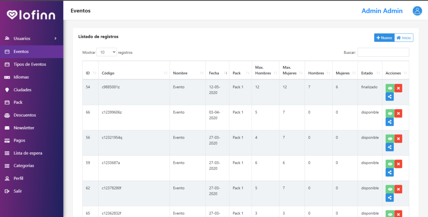Click the Usuarios people icon in sidebar
This screenshot has width=428, height=217.
(7, 38)
